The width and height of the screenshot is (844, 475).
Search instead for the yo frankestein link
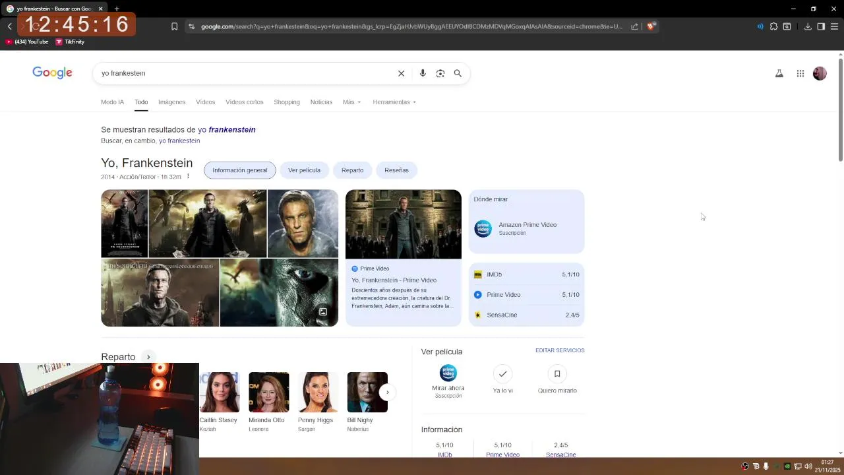coord(179,141)
